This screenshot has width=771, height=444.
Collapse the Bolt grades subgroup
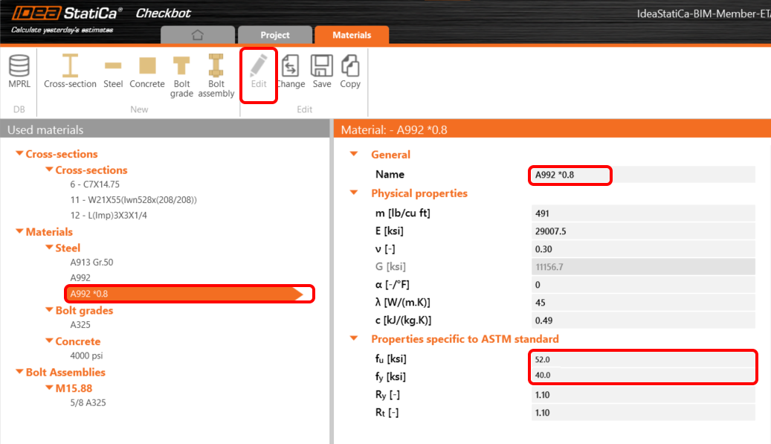pos(48,310)
